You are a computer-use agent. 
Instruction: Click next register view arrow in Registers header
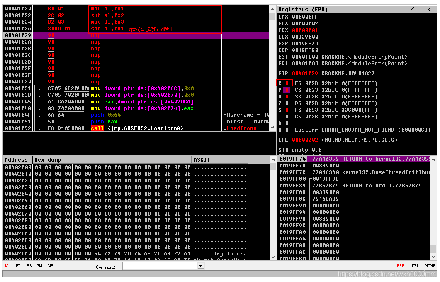429,10
